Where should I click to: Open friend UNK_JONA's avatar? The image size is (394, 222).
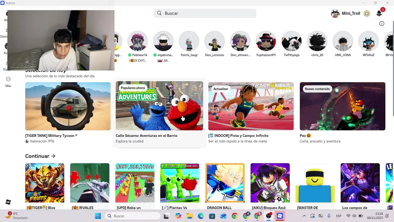point(343,41)
